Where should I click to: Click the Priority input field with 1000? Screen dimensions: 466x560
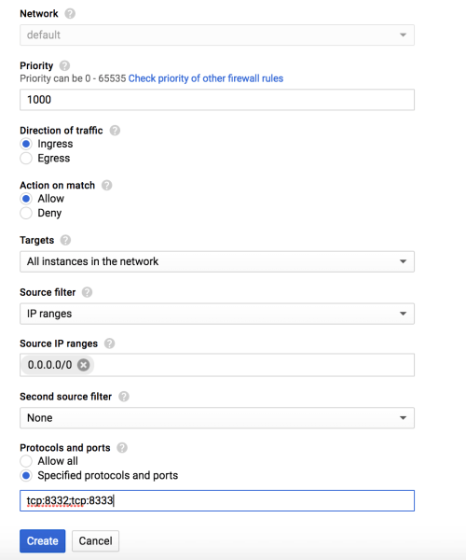coord(217,100)
